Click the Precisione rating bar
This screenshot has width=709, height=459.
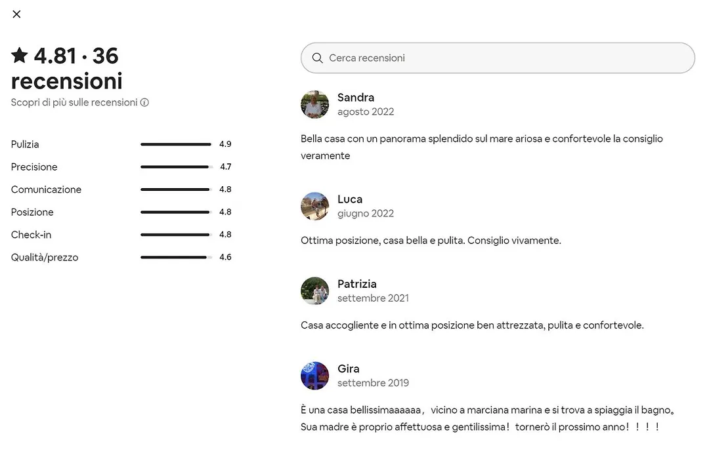(x=177, y=167)
